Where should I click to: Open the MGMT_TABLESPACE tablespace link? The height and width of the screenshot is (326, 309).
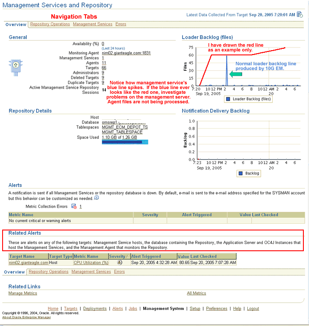122,132
